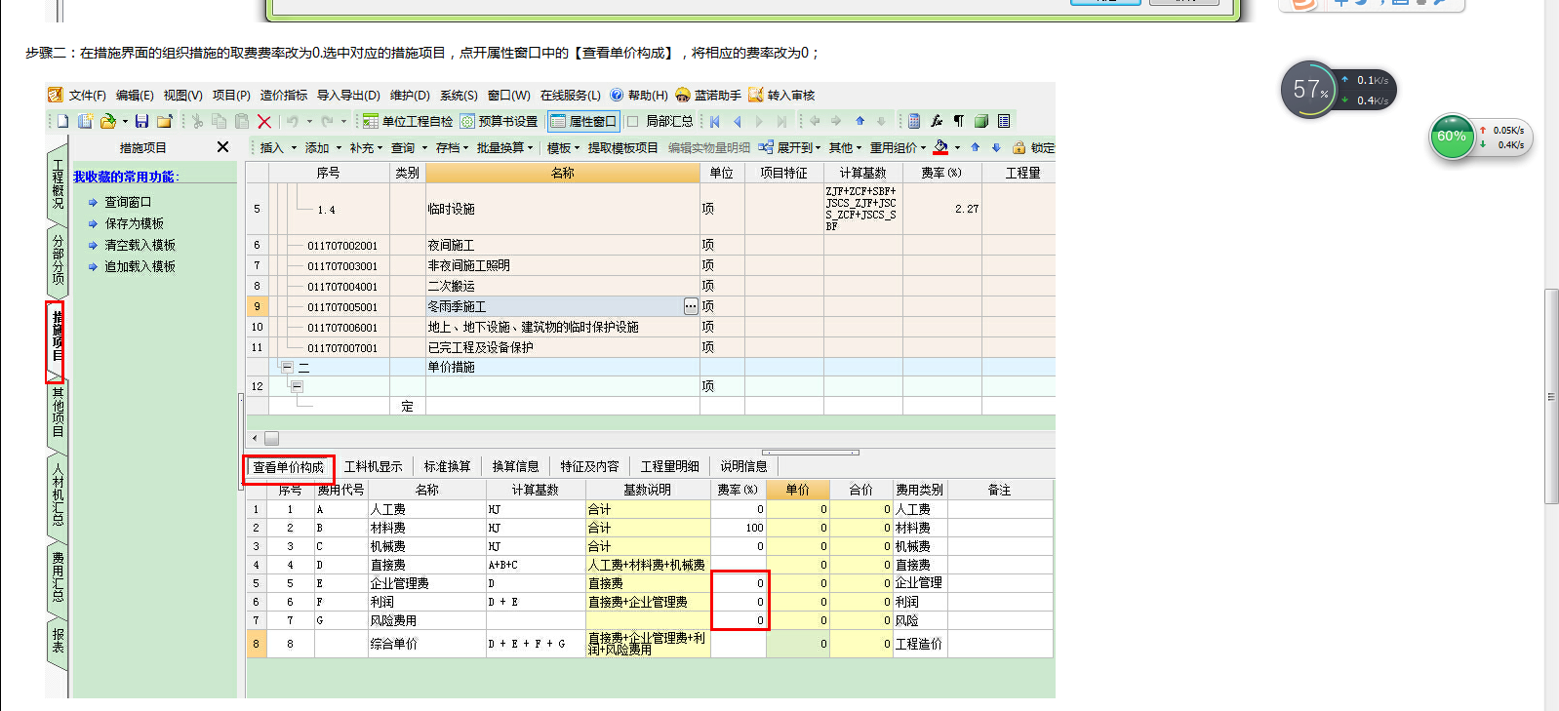This screenshot has width=1559, height=711.
Task: Open the 导入导出(D) menu
Action: pyautogui.click(x=348, y=95)
